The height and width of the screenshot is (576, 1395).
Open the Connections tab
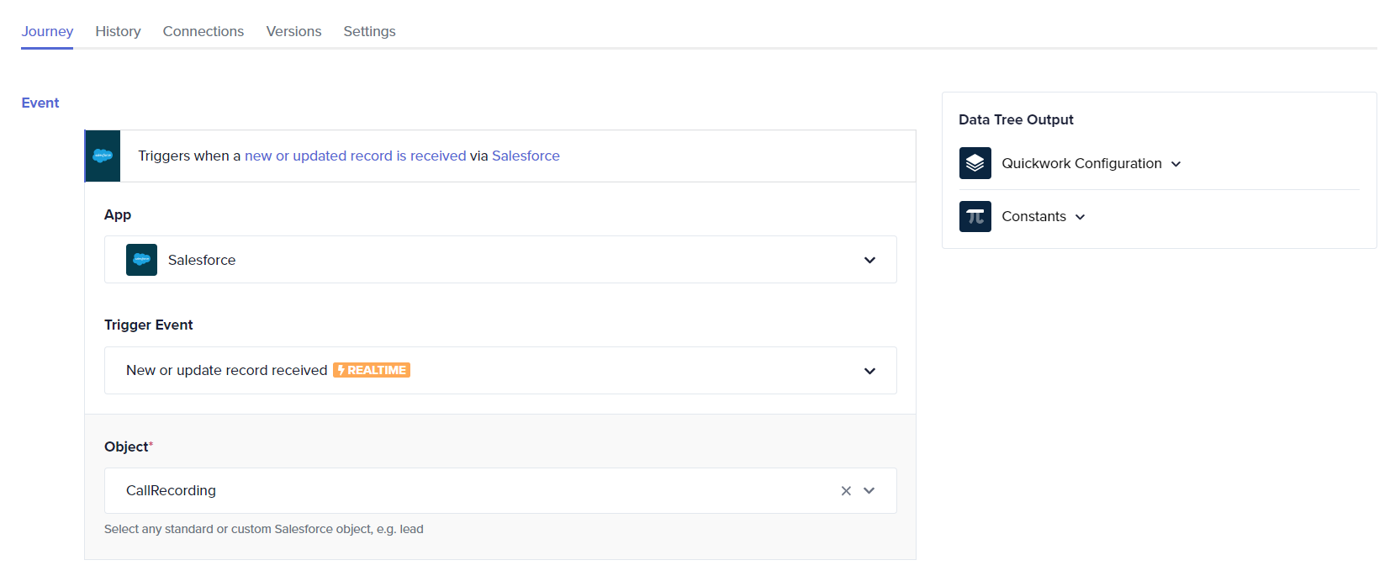coord(203,31)
